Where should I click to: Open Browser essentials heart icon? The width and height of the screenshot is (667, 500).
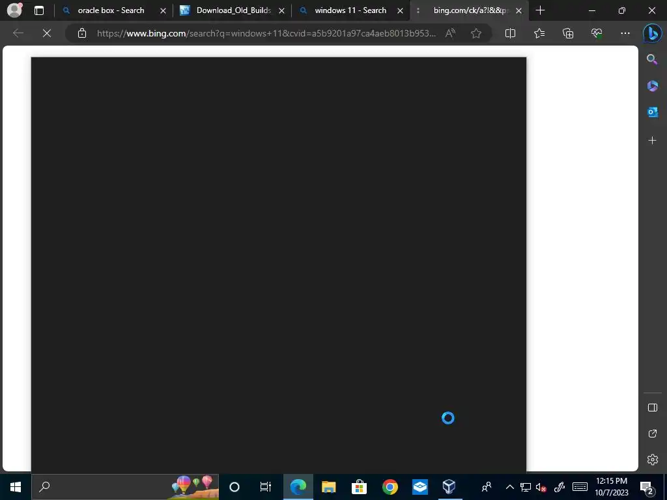[597, 33]
